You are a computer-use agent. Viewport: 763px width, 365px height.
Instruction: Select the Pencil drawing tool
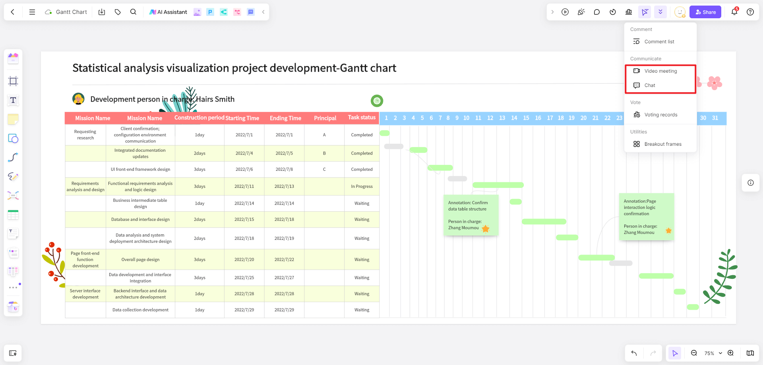pyautogui.click(x=13, y=177)
